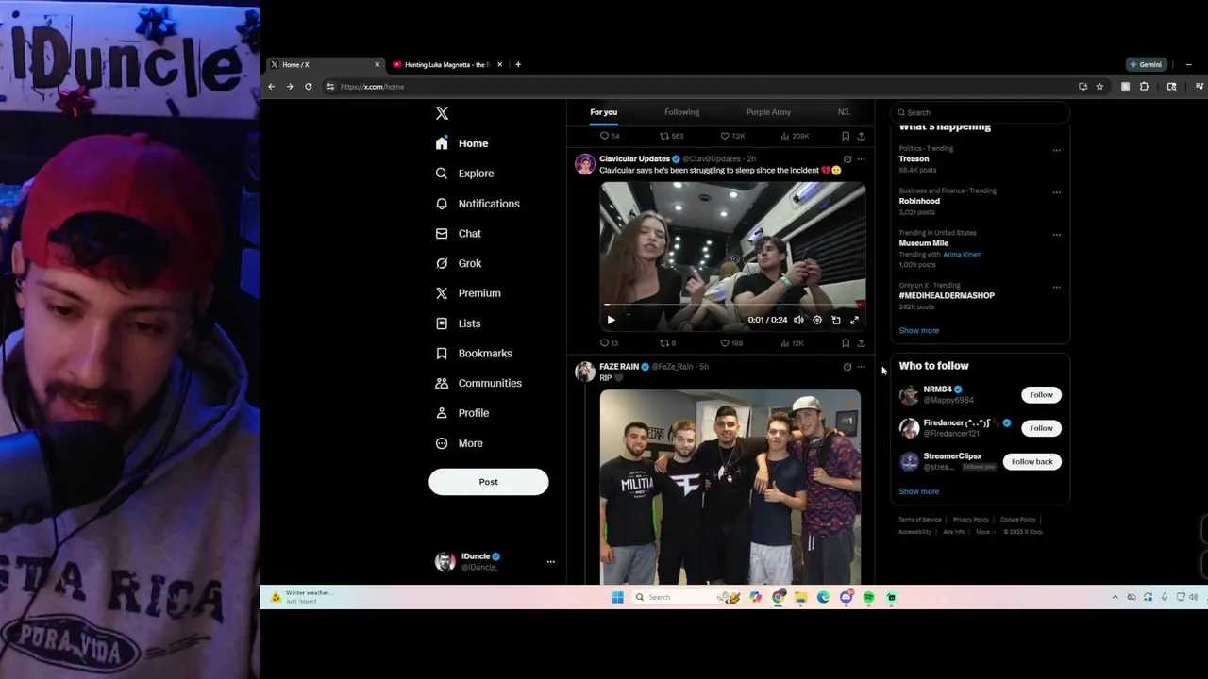Open Clavicular Updates profile avatar
The image size is (1208, 679).
(585, 164)
